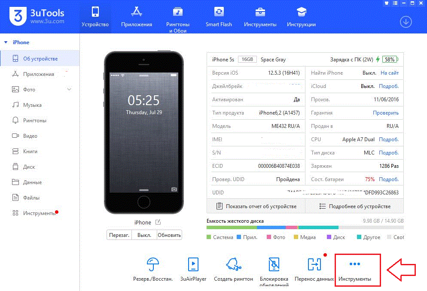Open the Инструменты tab in top toolbar
The width and height of the screenshot is (427, 291).
tap(260, 17)
